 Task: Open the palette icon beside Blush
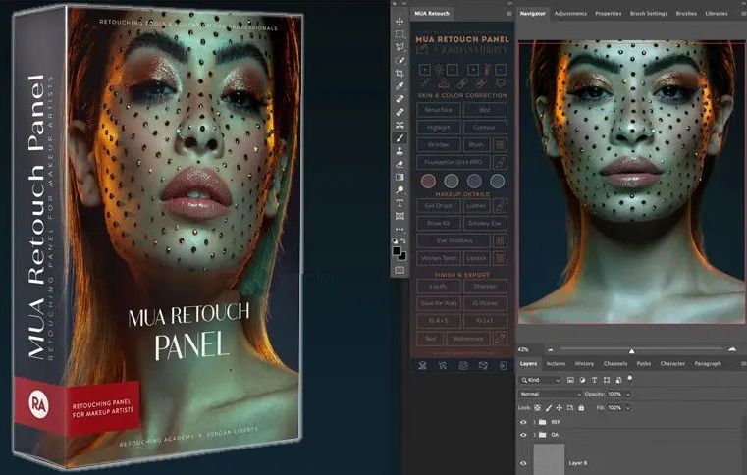(x=500, y=144)
